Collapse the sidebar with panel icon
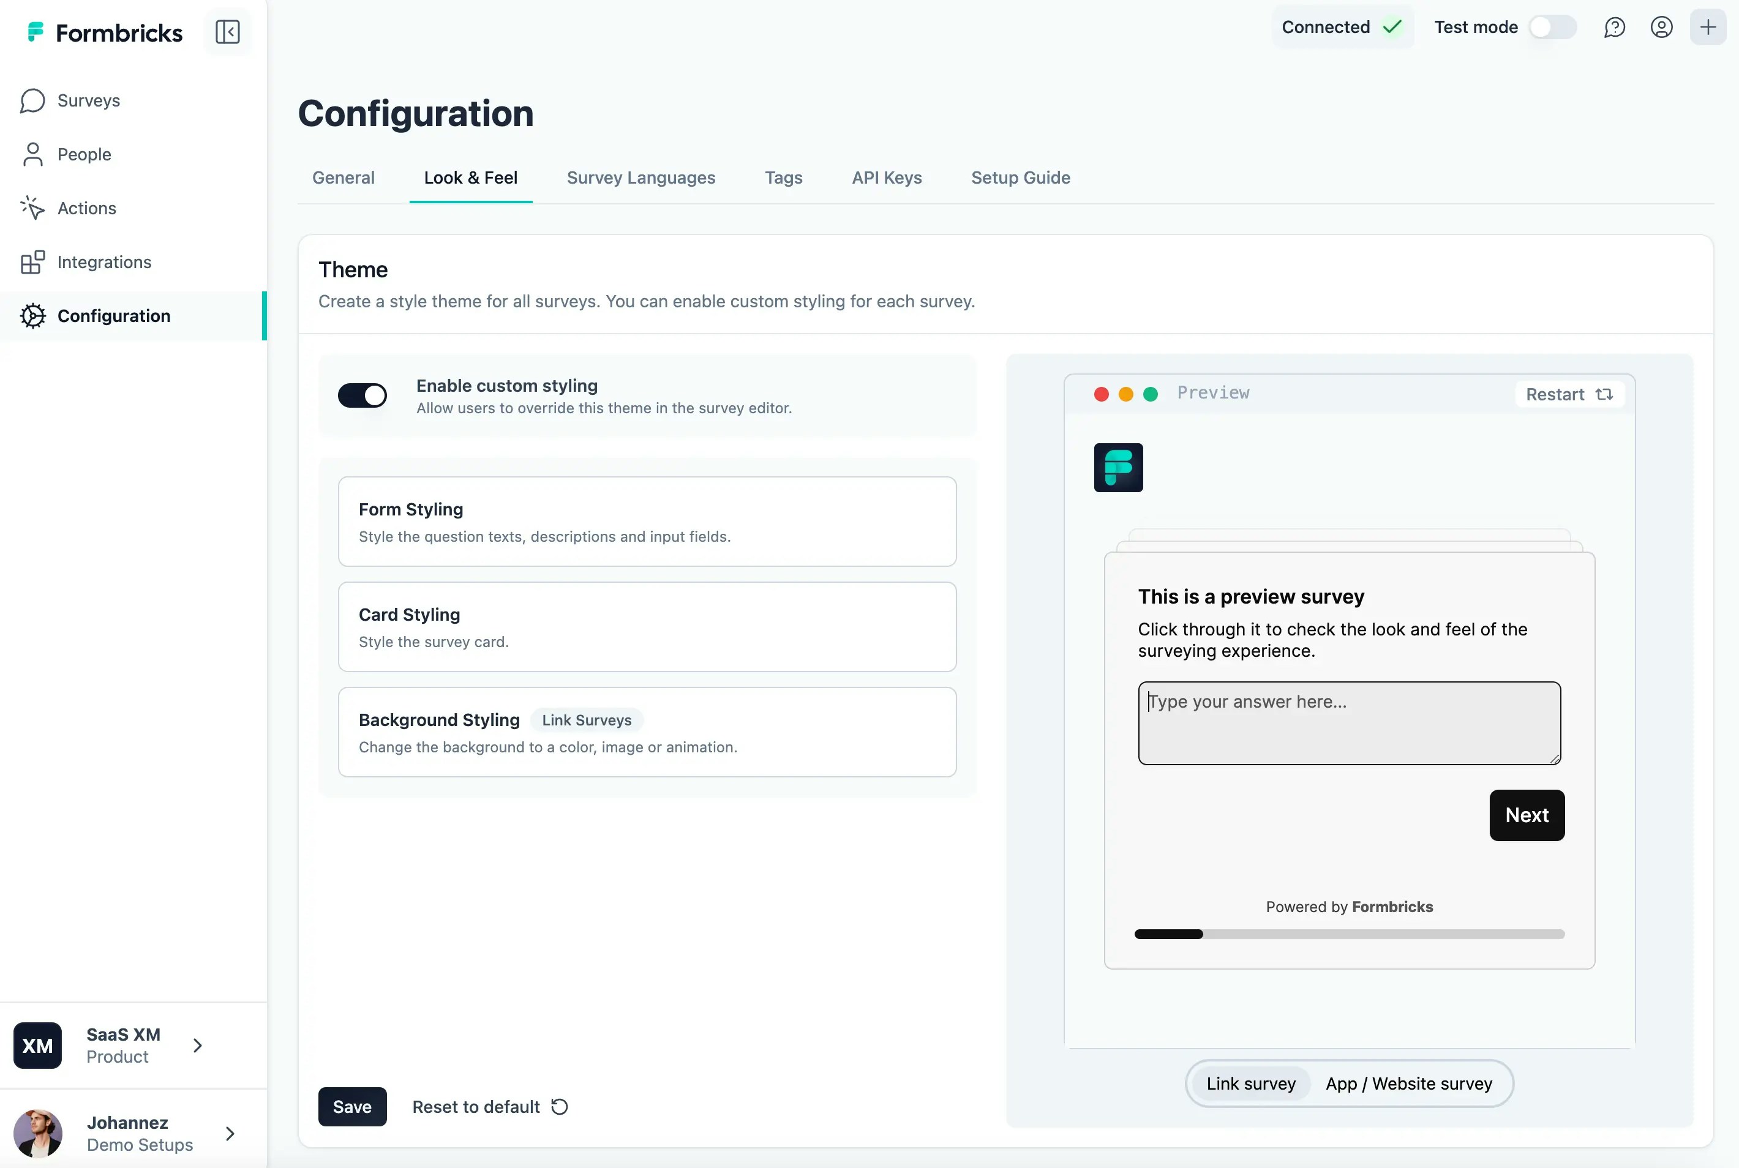 (227, 32)
